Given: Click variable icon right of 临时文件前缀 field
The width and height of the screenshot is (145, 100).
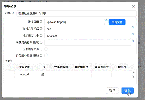Looking at the screenshot, I should point(133,27).
